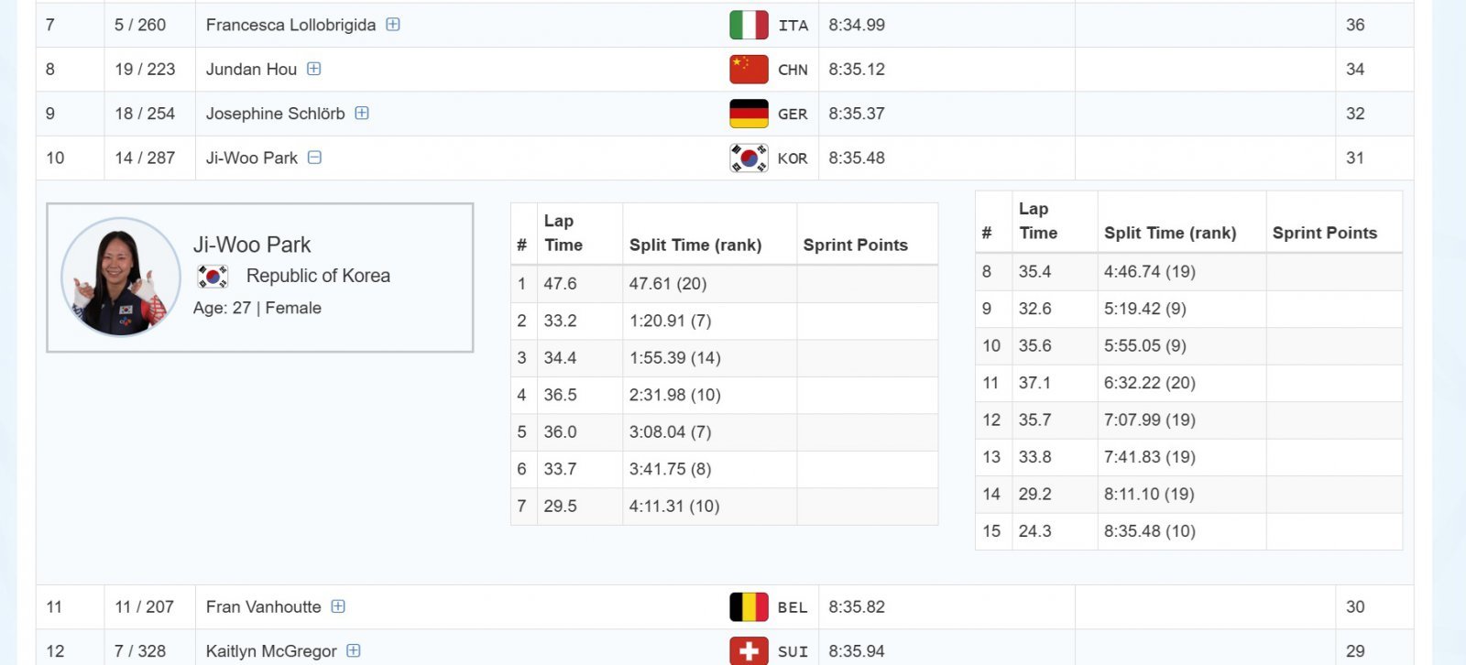Click Francesca Lollobrigida's name
Viewport: 1466px width, 665px height.
[x=290, y=25]
